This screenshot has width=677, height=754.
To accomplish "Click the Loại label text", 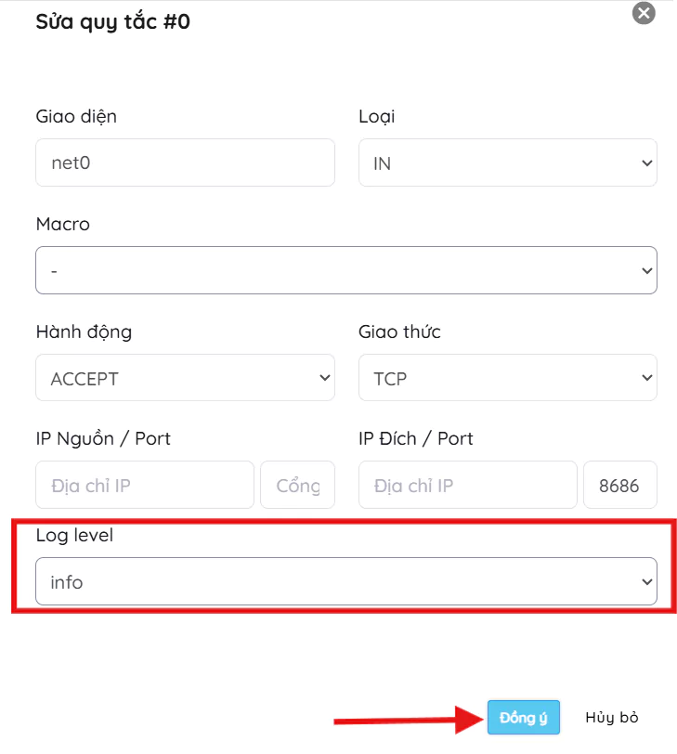I will click(x=377, y=116).
